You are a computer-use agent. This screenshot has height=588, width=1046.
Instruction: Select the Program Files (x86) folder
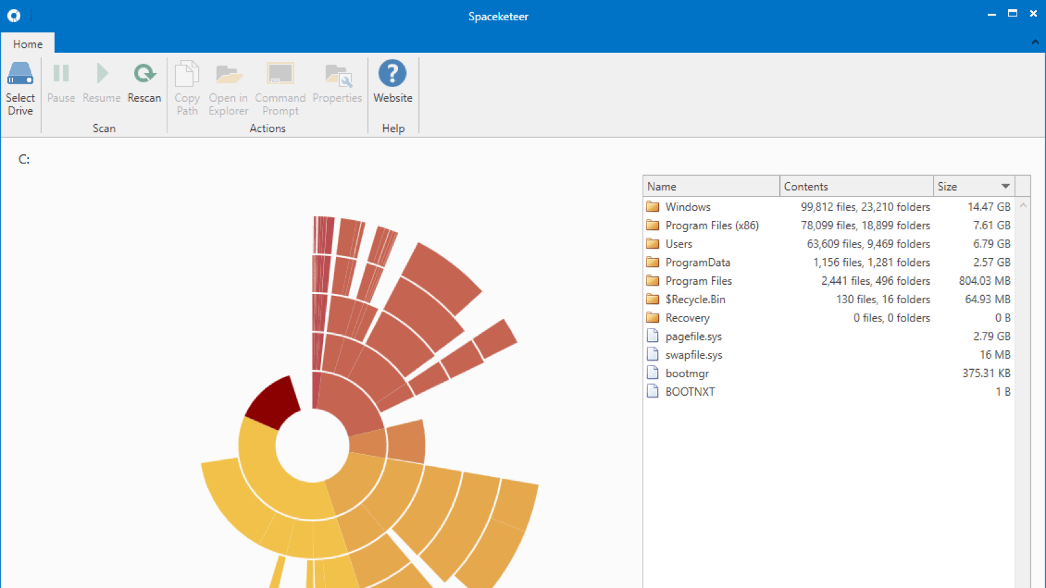[x=711, y=225]
